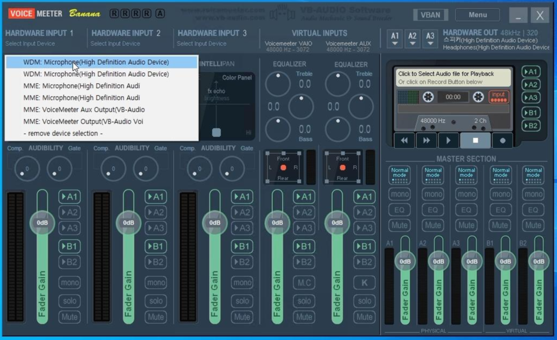The width and height of the screenshot is (557, 340).
Task: Toggle B2 bus on Hardware Input 3 strip
Action: pos(242,262)
